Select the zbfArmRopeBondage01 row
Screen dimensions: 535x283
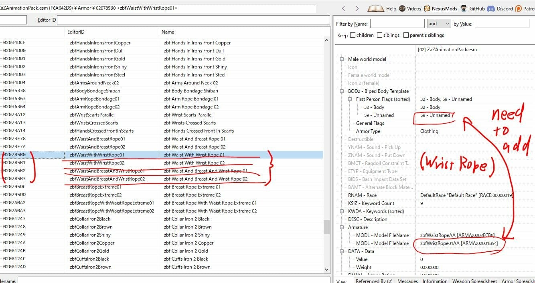point(162,99)
